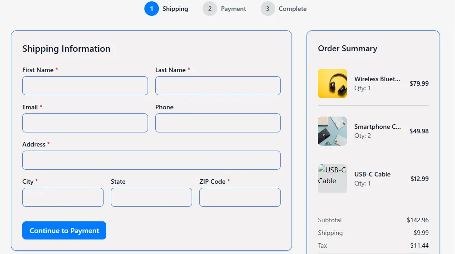Open the Wireless Bluetooth headphones product image
The image size is (455, 254).
tap(332, 83)
